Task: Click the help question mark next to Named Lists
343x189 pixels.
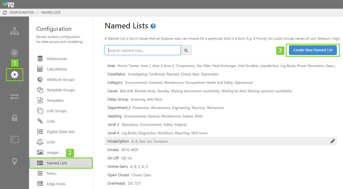Action: coord(153,26)
